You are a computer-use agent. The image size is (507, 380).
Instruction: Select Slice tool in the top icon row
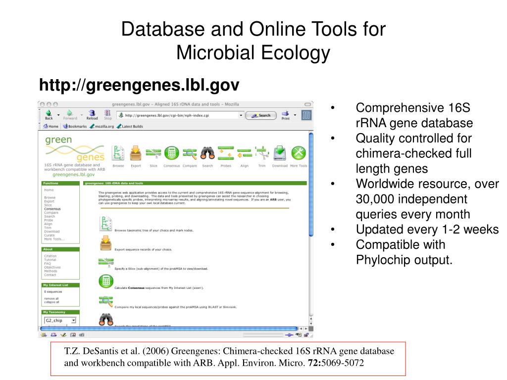click(x=153, y=153)
